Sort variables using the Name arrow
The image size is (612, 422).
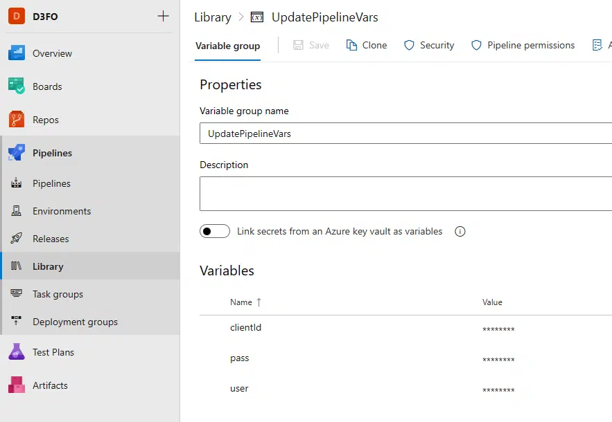click(x=259, y=302)
